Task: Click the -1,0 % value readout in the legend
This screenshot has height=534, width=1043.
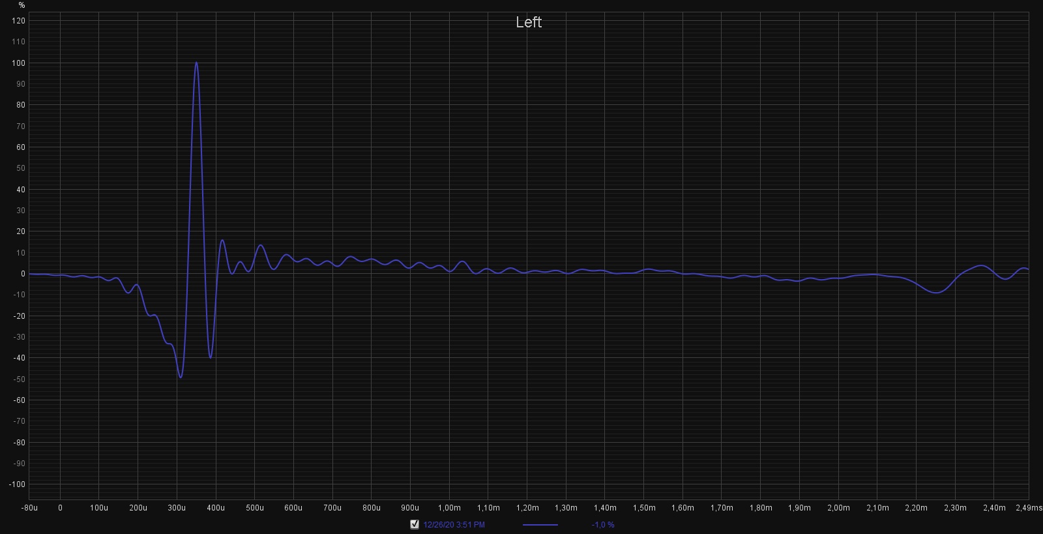Action: (602, 525)
